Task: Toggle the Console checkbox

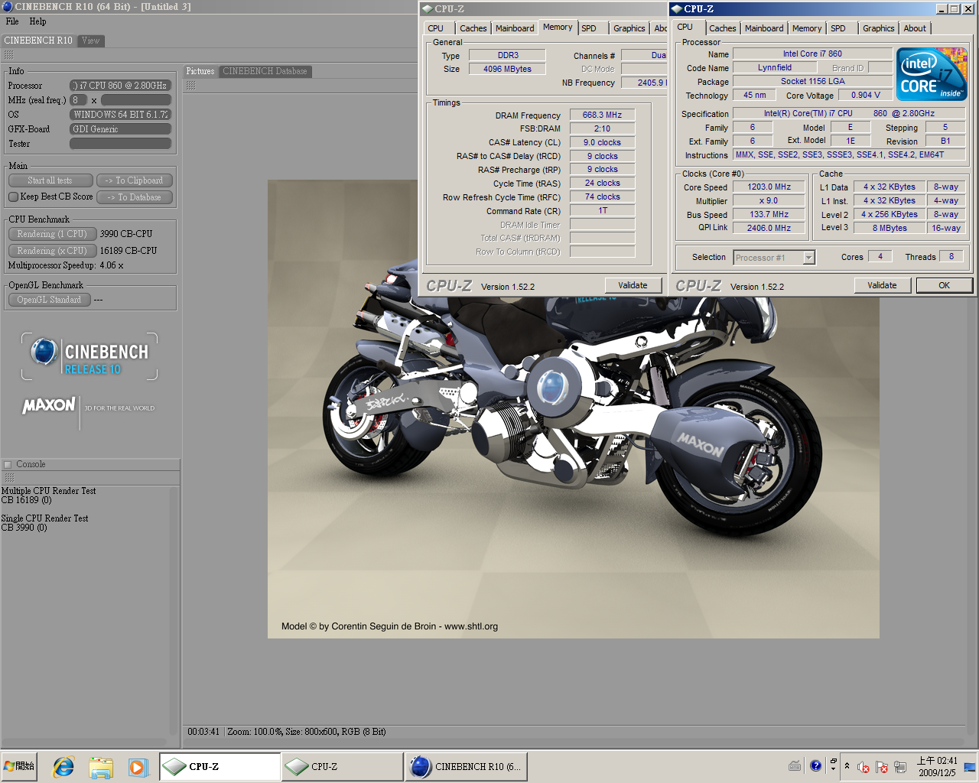Action: coord(8,464)
